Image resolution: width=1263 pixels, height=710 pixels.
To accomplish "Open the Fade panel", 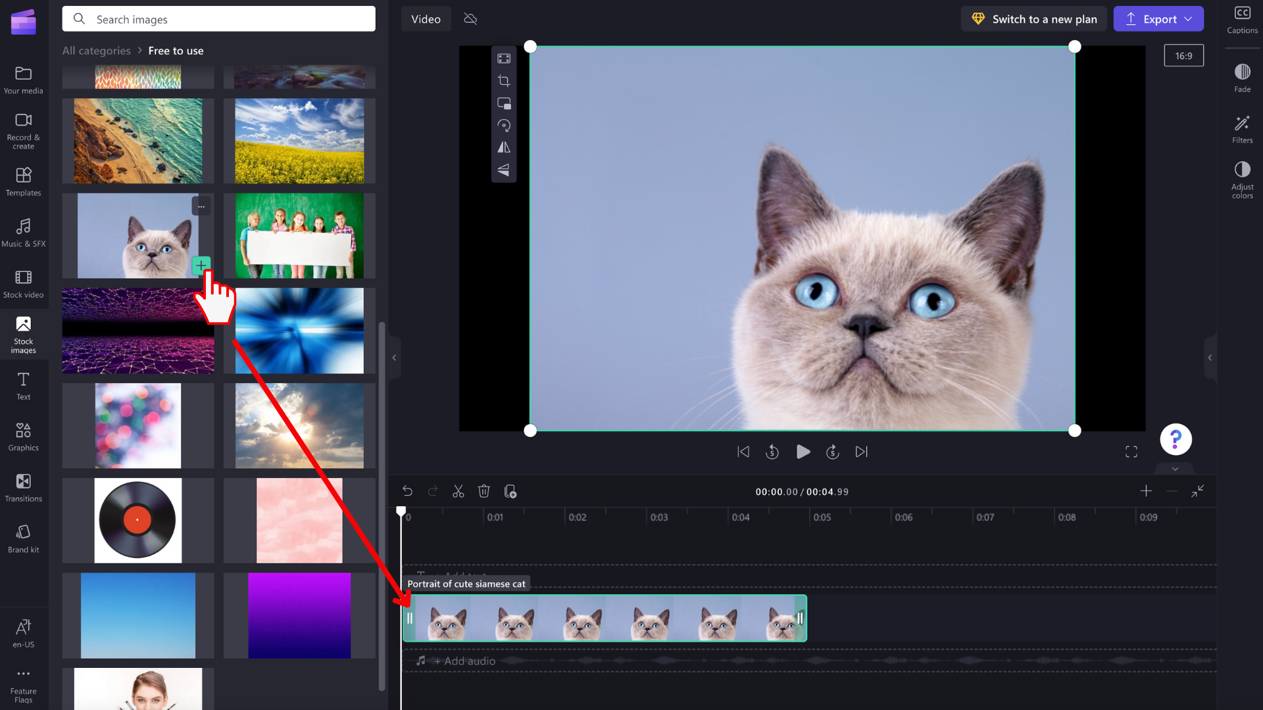I will (x=1242, y=78).
